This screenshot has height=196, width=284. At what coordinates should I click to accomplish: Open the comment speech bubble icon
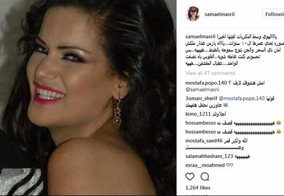pyautogui.click(x=205, y=177)
